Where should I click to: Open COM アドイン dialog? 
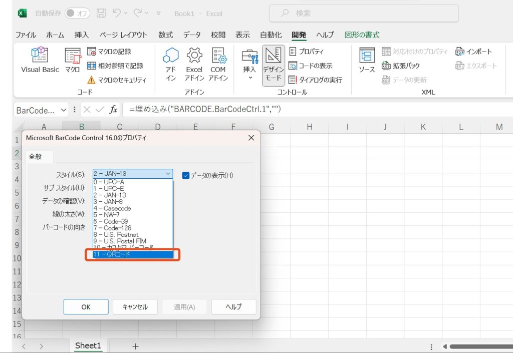click(x=218, y=64)
